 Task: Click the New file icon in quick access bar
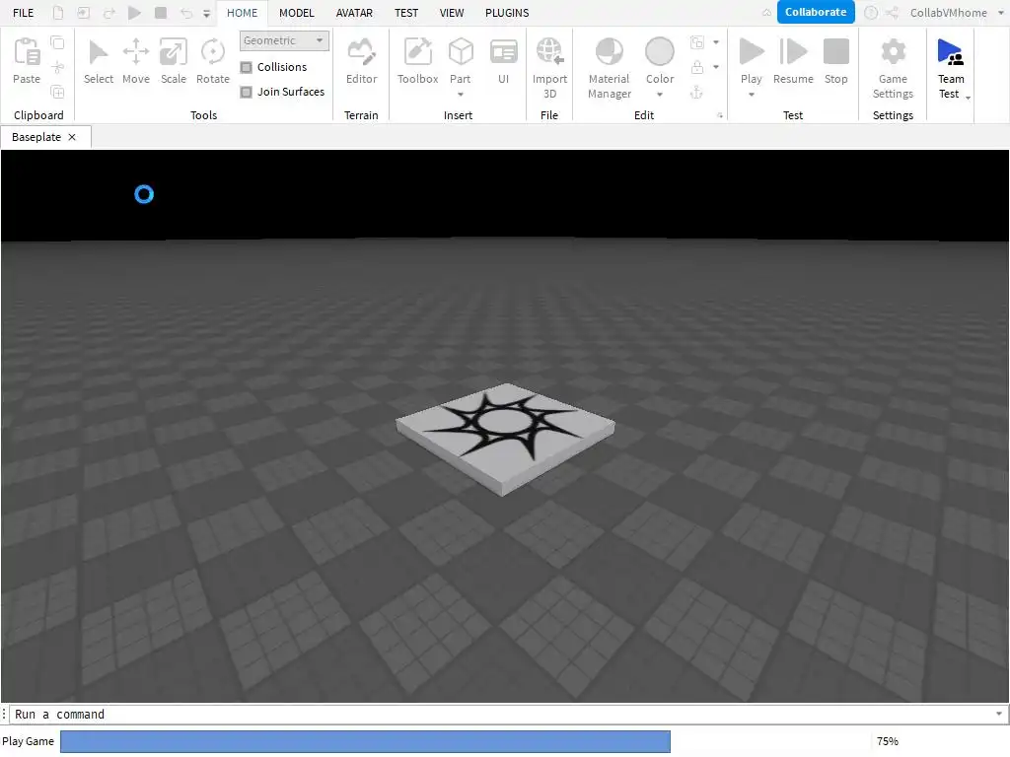point(58,12)
